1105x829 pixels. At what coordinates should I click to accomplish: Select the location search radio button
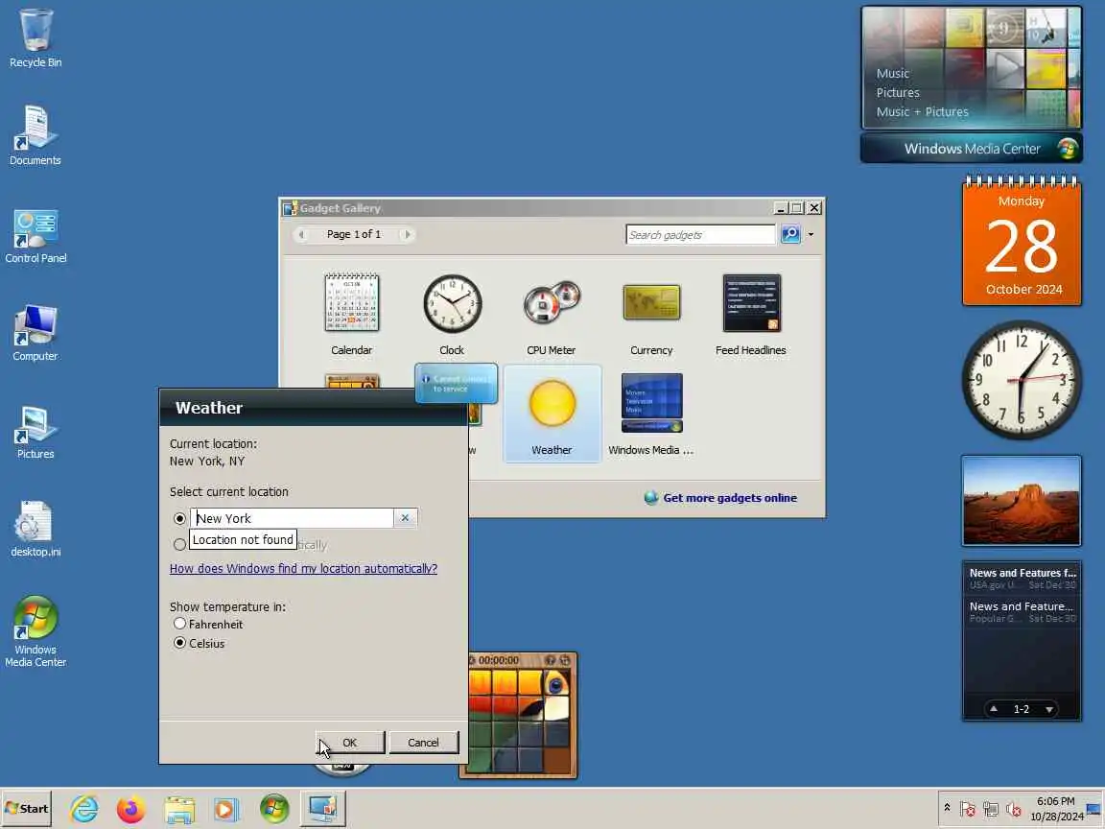(179, 518)
